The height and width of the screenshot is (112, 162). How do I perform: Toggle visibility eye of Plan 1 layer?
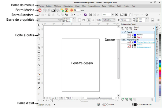tap(128, 37)
